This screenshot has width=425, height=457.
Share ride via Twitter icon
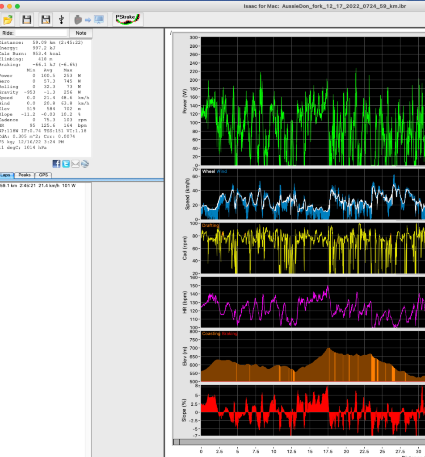[66, 164]
